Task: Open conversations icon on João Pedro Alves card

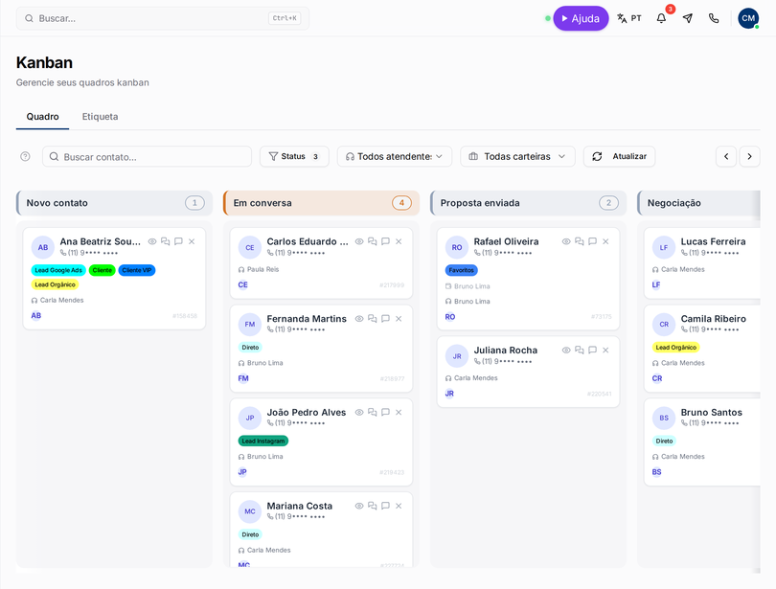Action: click(x=372, y=412)
